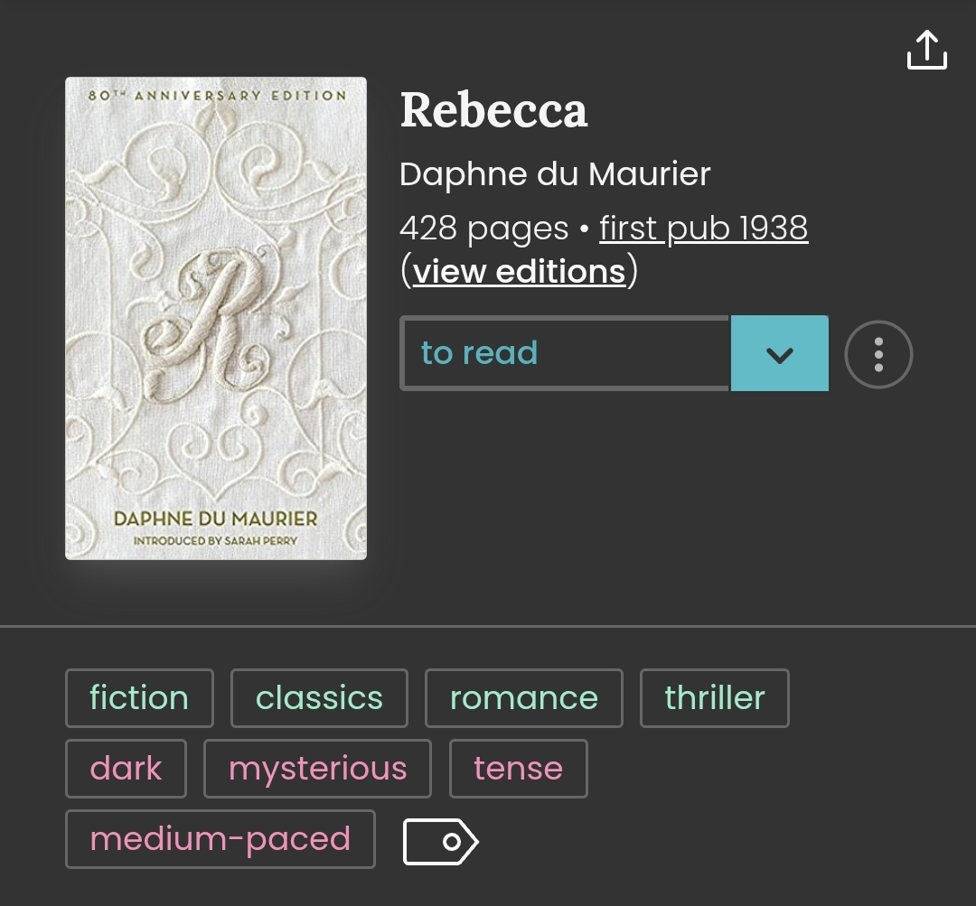Select the 'fiction' genre tag

point(139,698)
